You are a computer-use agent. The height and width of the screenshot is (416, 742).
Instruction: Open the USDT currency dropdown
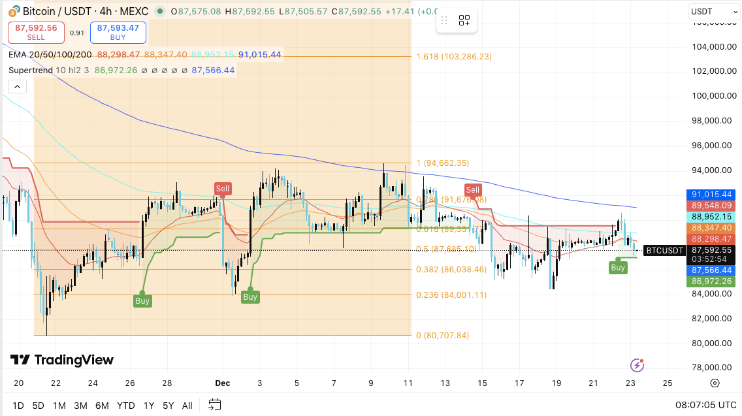710,12
